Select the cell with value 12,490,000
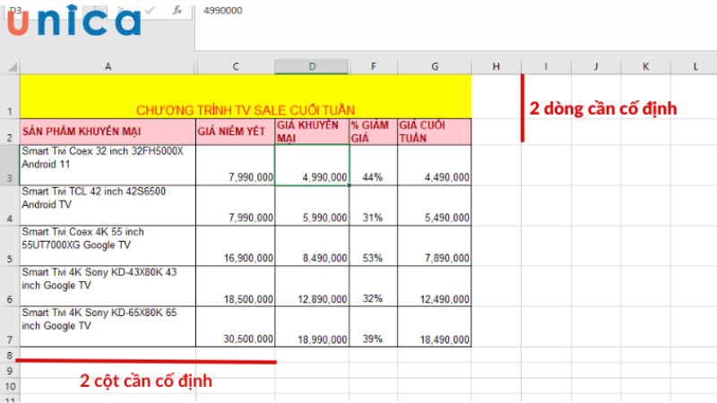The height and width of the screenshot is (403, 717). coord(435,287)
